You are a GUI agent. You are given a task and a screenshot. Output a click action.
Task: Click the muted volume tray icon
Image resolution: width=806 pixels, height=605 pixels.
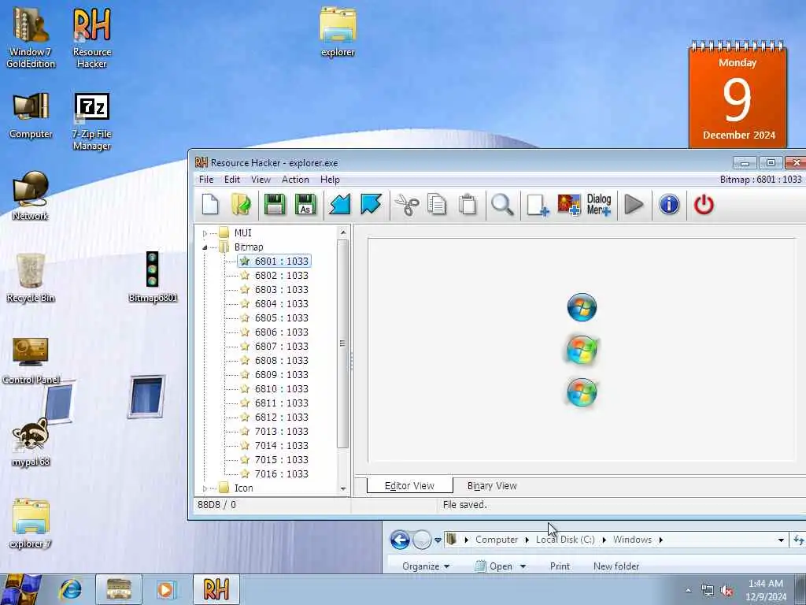pyautogui.click(x=727, y=591)
